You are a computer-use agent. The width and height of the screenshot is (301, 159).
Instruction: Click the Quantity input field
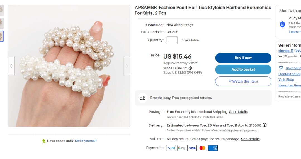[x=172, y=40]
